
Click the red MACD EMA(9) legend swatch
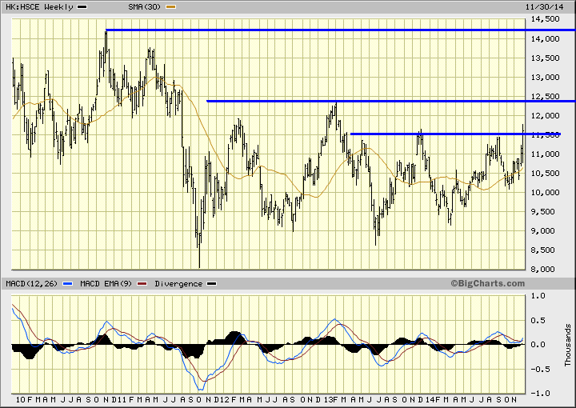[x=142, y=284]
